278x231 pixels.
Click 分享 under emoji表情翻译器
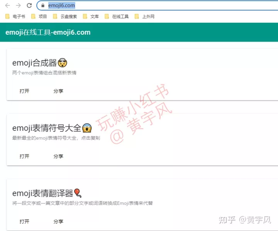coord(58,221)
